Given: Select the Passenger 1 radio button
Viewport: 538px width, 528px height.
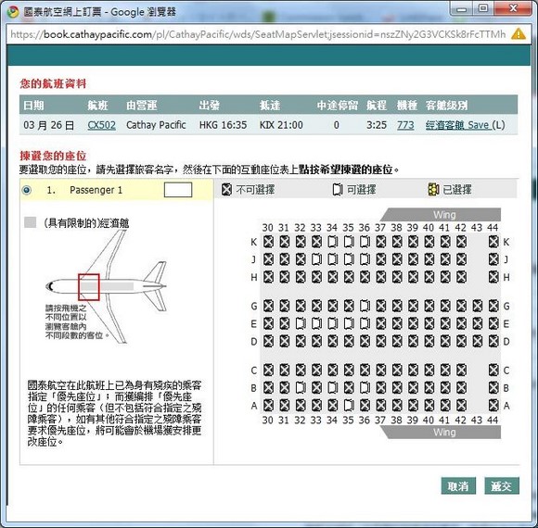Looking at the screenshot, I should 26,190.
